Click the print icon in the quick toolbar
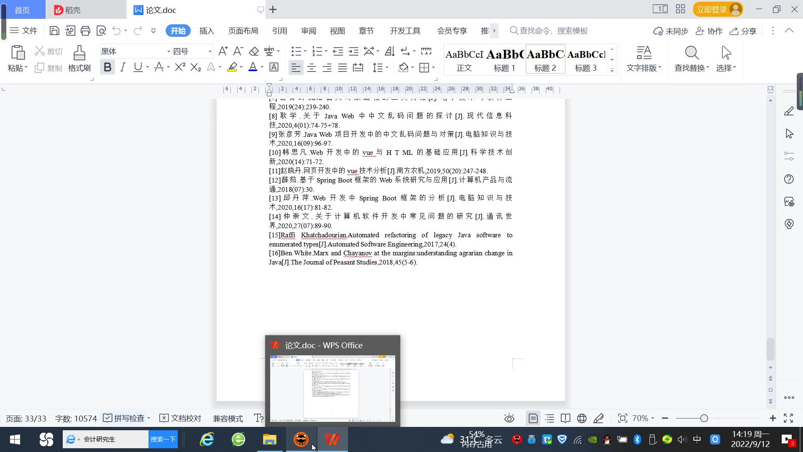The width and height of the screenshot is (803, 452). [x=85, y=31]
